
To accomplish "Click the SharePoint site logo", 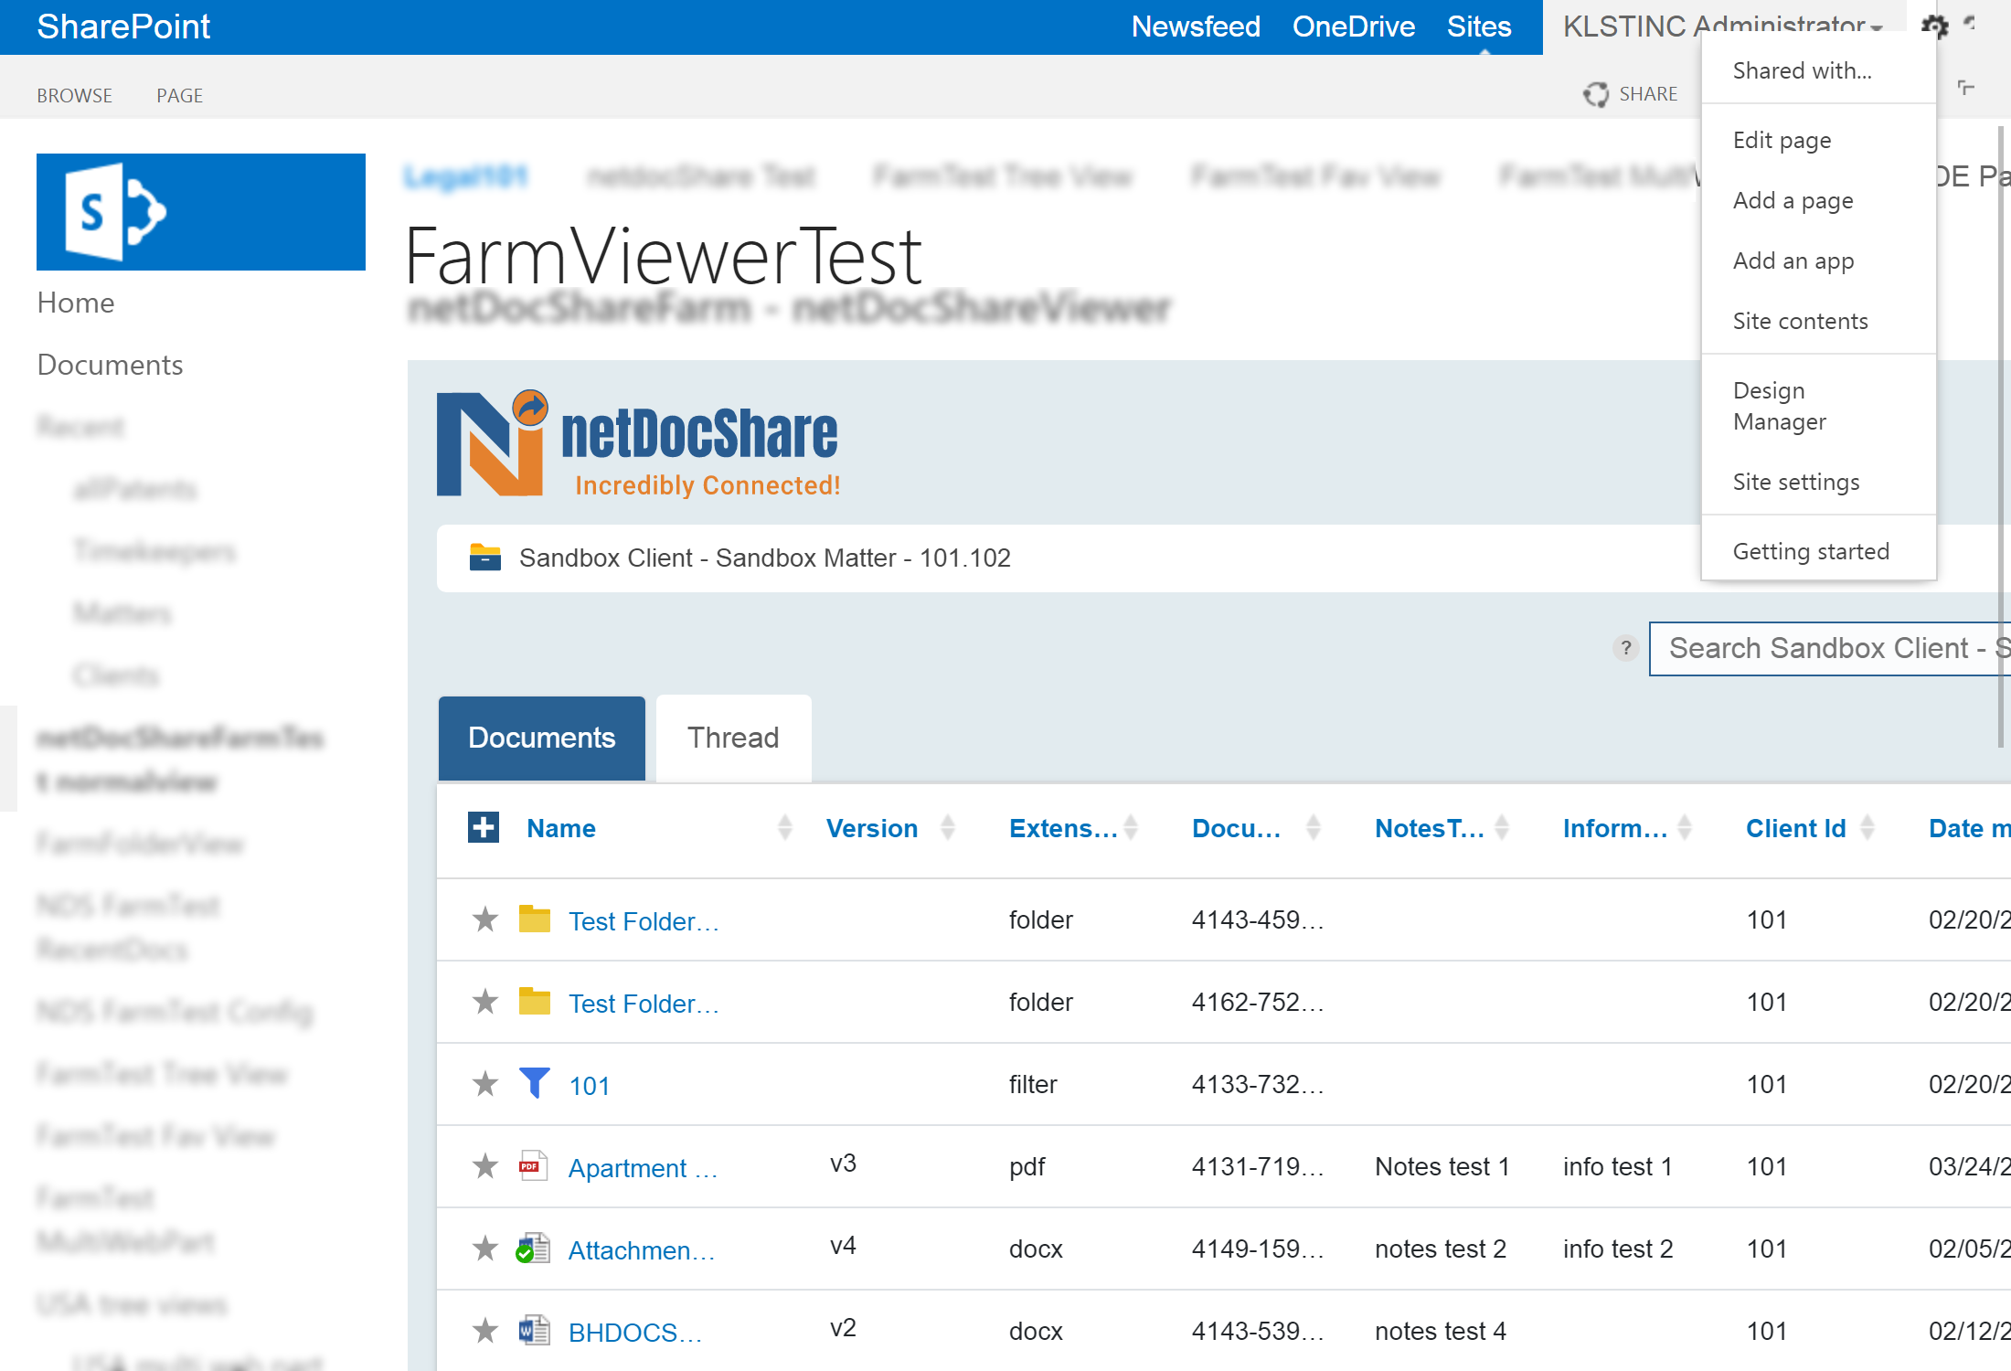I will click(x=201, y=212).
